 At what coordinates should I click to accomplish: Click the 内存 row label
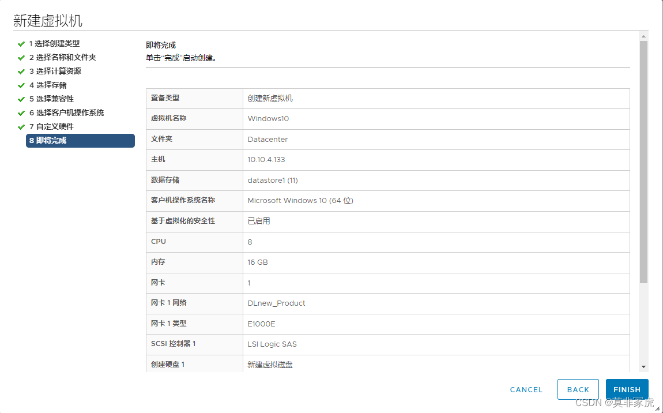coord(158,262)
